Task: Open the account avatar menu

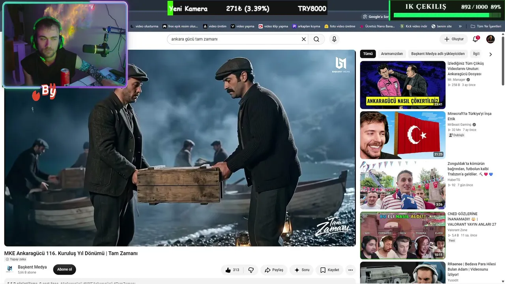Action: tap(490, 39)
